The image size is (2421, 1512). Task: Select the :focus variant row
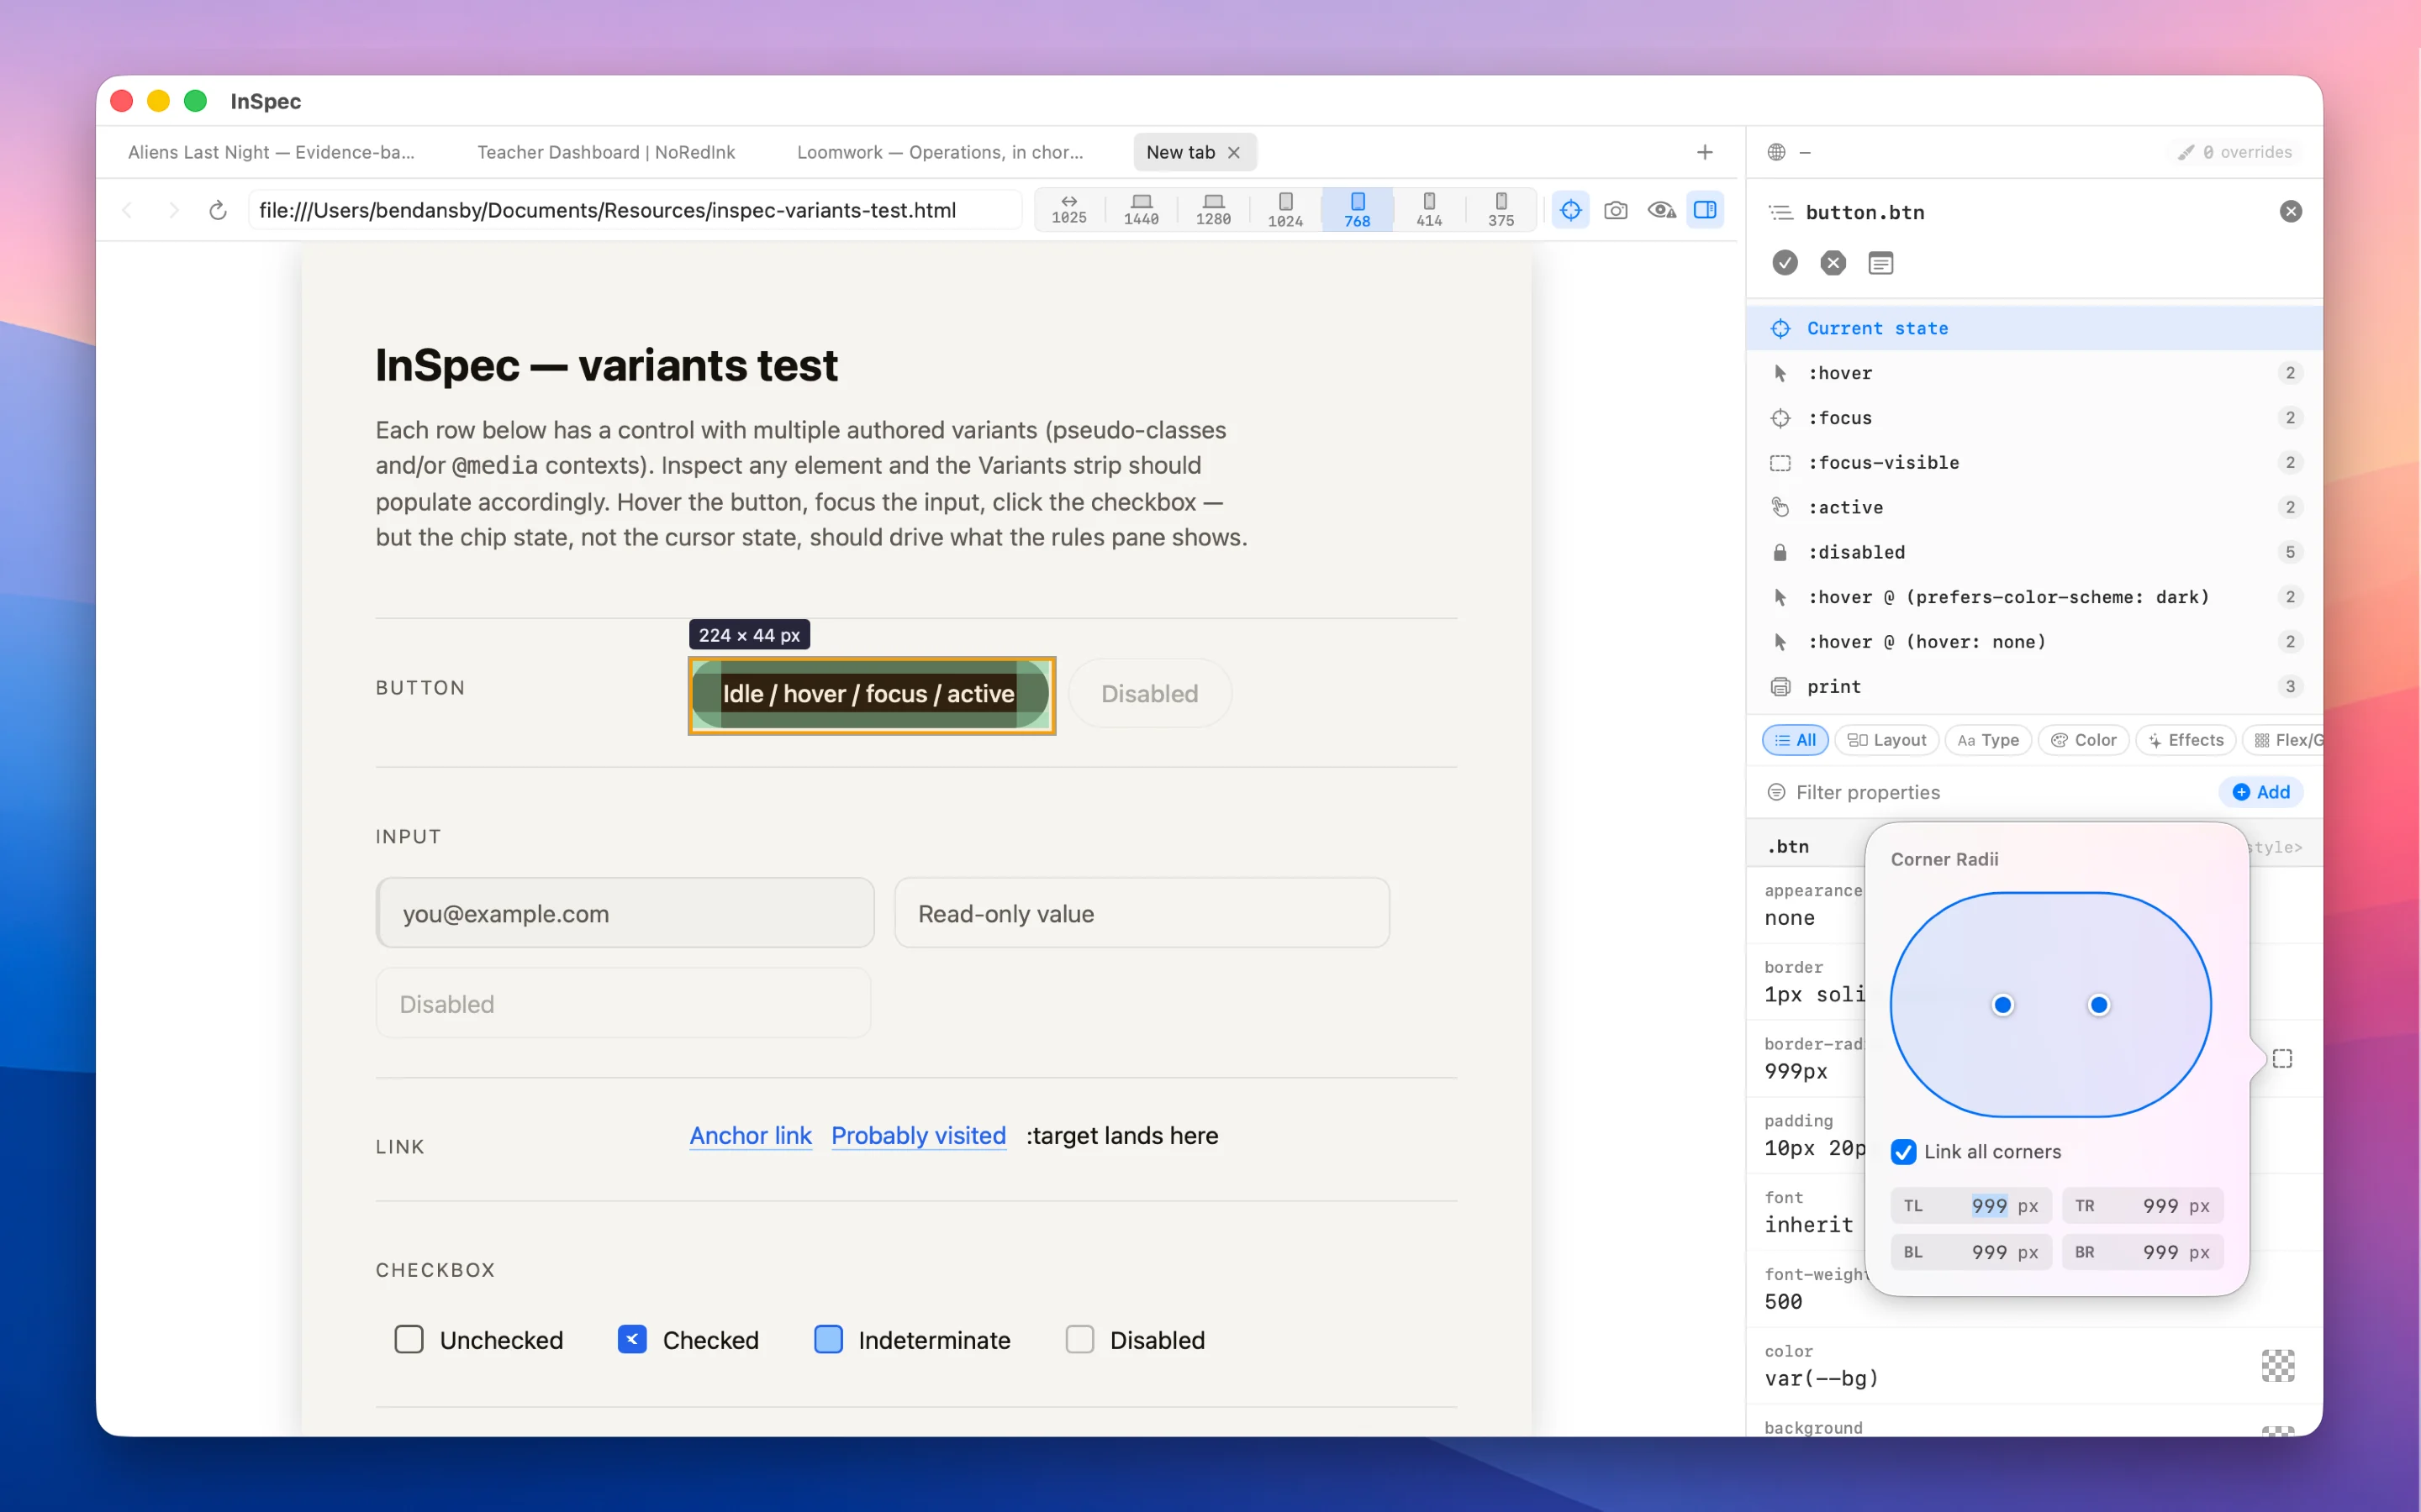tap(2033, 418)
